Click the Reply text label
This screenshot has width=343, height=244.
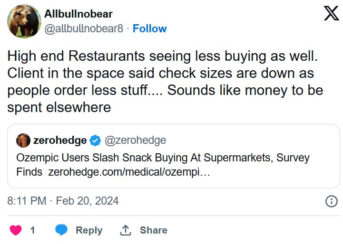[x=89, y=230]
